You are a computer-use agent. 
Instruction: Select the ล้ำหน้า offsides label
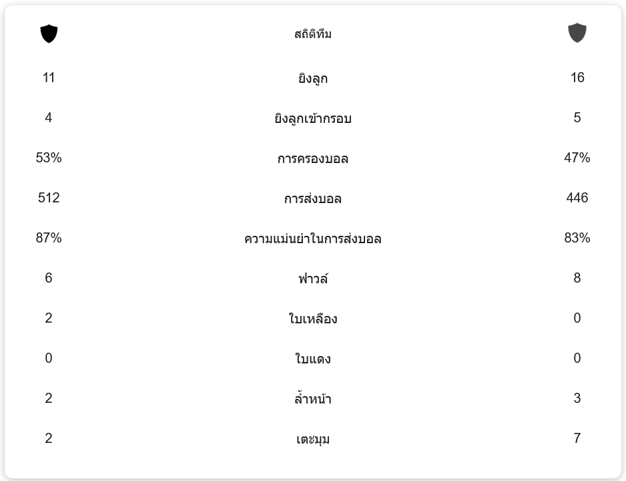point(313,399)
